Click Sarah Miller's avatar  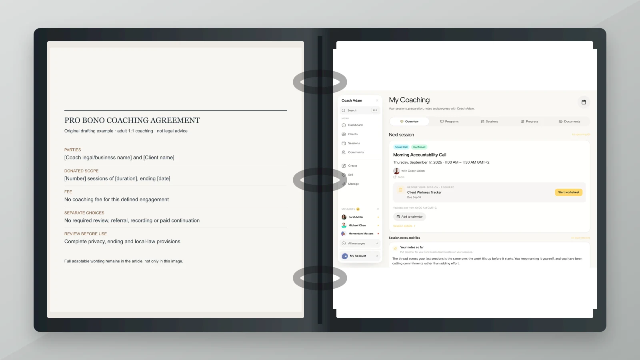click(344, 217)
